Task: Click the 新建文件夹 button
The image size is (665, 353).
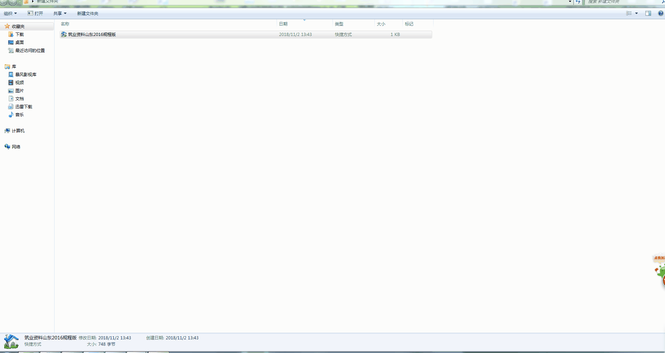Action: 87,13
